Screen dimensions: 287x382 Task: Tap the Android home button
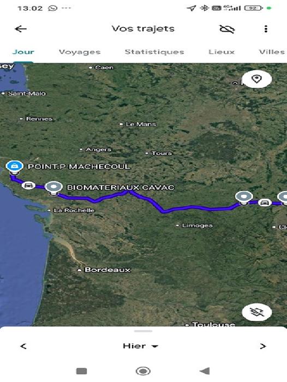tap(143, 371)
